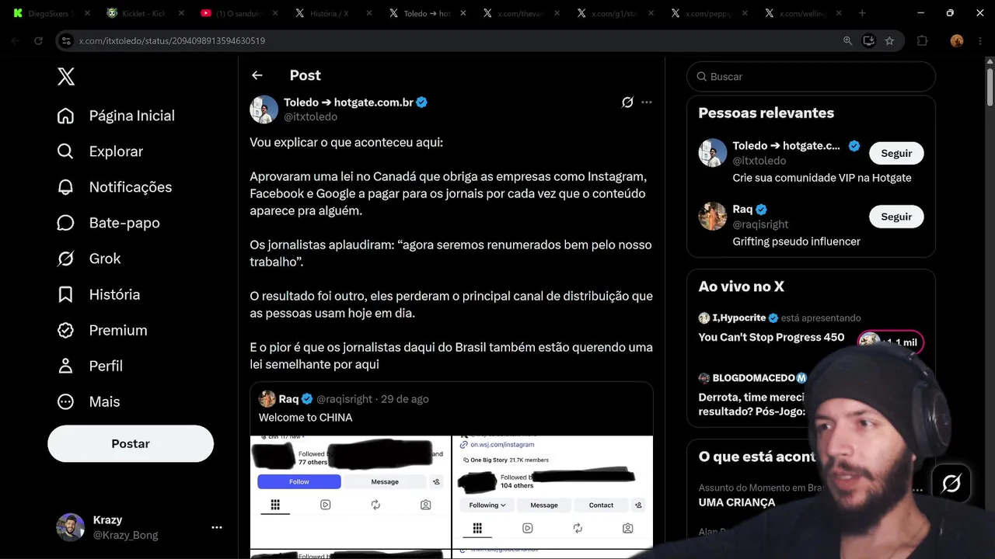The width and height of the screenshot is (995, 559).
Task: Bookmark this page with the star icon
Action: (889, 41)
